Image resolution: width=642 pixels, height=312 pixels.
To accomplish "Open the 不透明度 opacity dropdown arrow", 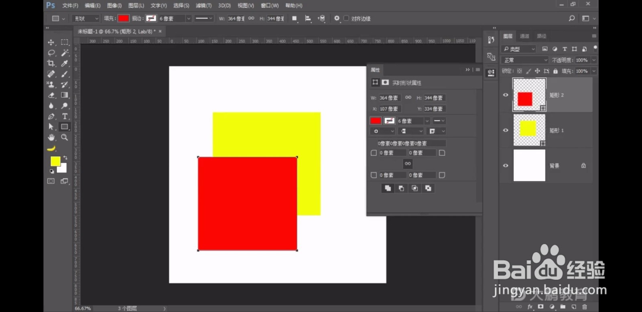I will point(594,60).
